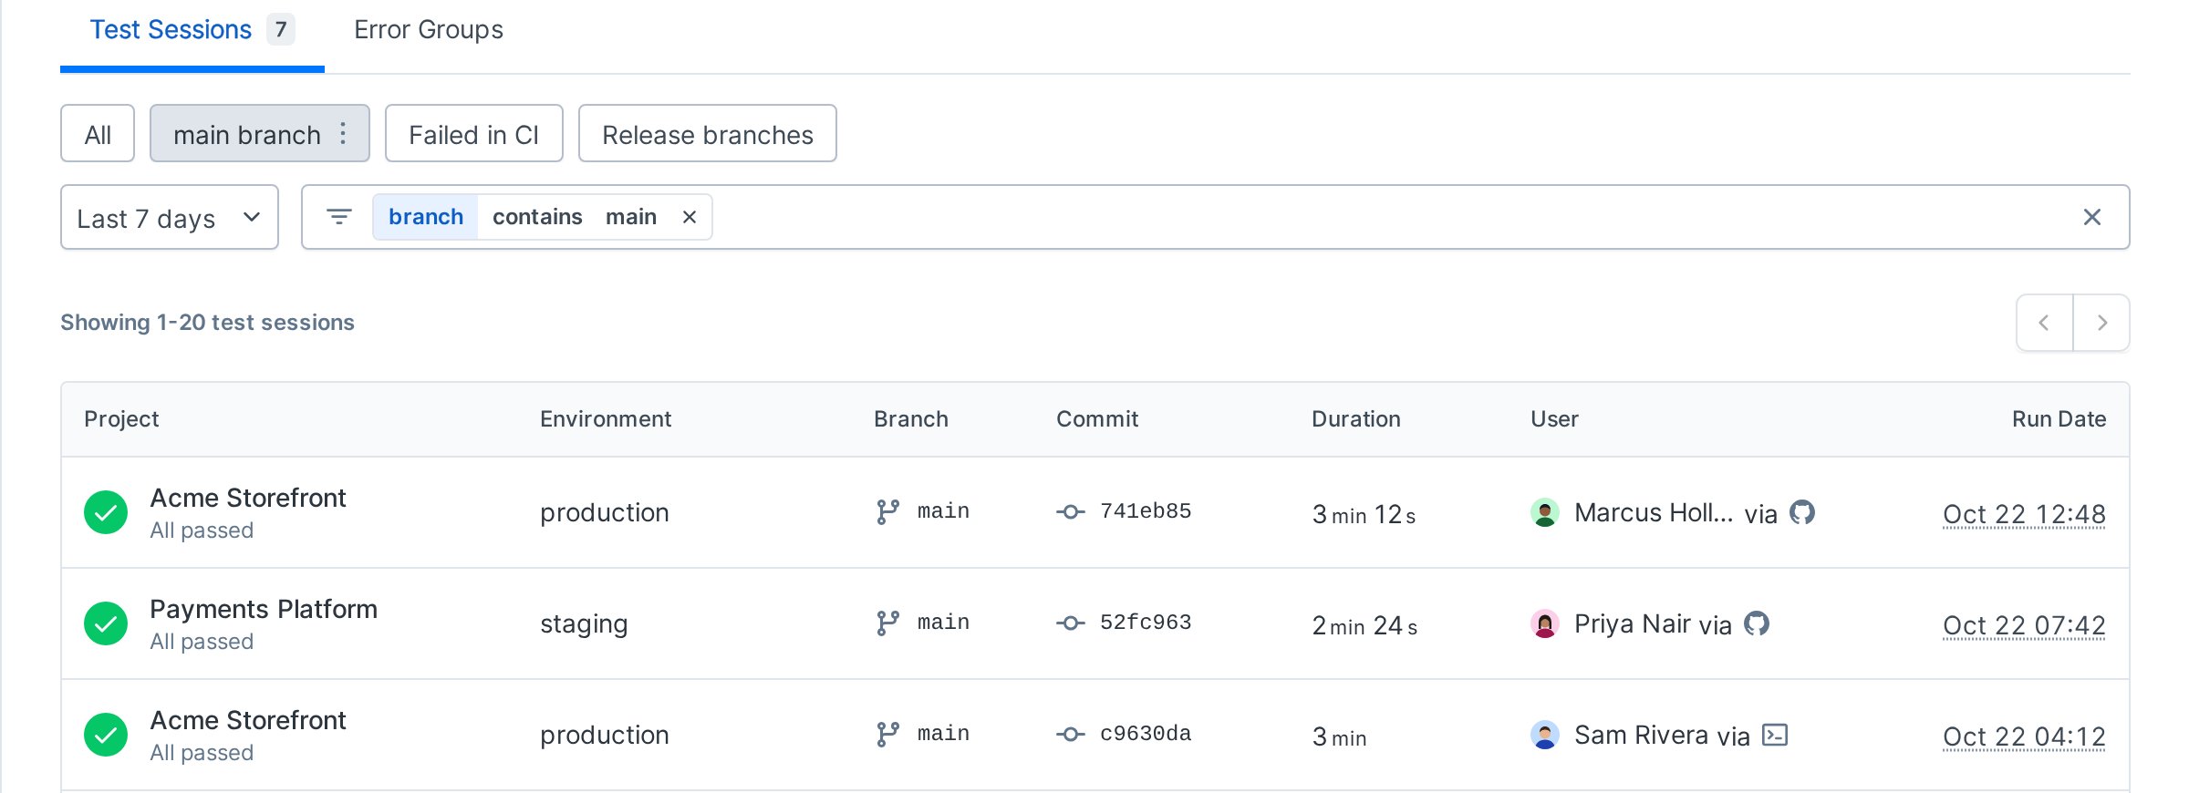
Task: Click the branch field in the filter chip
Action: tap(426, 217)
